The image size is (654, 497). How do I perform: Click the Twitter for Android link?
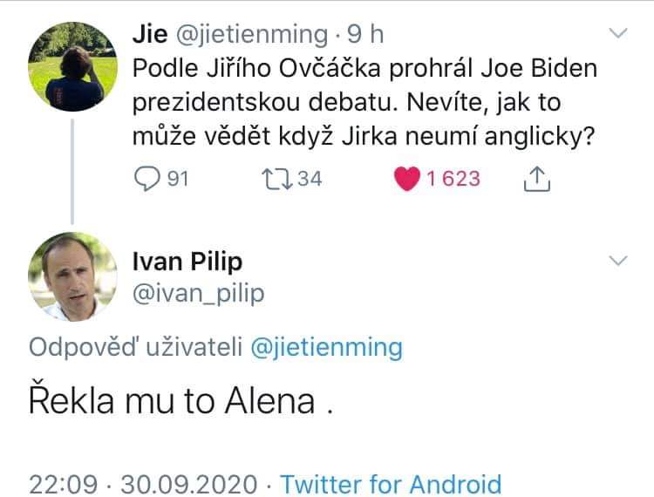[391, 484]
